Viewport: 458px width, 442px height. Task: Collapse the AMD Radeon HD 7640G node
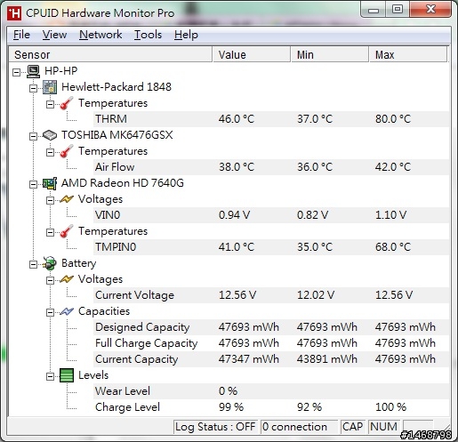click(34, 184)
